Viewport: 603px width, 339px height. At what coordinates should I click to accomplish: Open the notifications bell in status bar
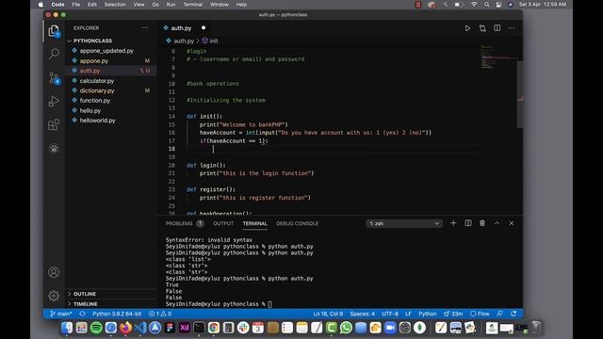coord(513,314)
